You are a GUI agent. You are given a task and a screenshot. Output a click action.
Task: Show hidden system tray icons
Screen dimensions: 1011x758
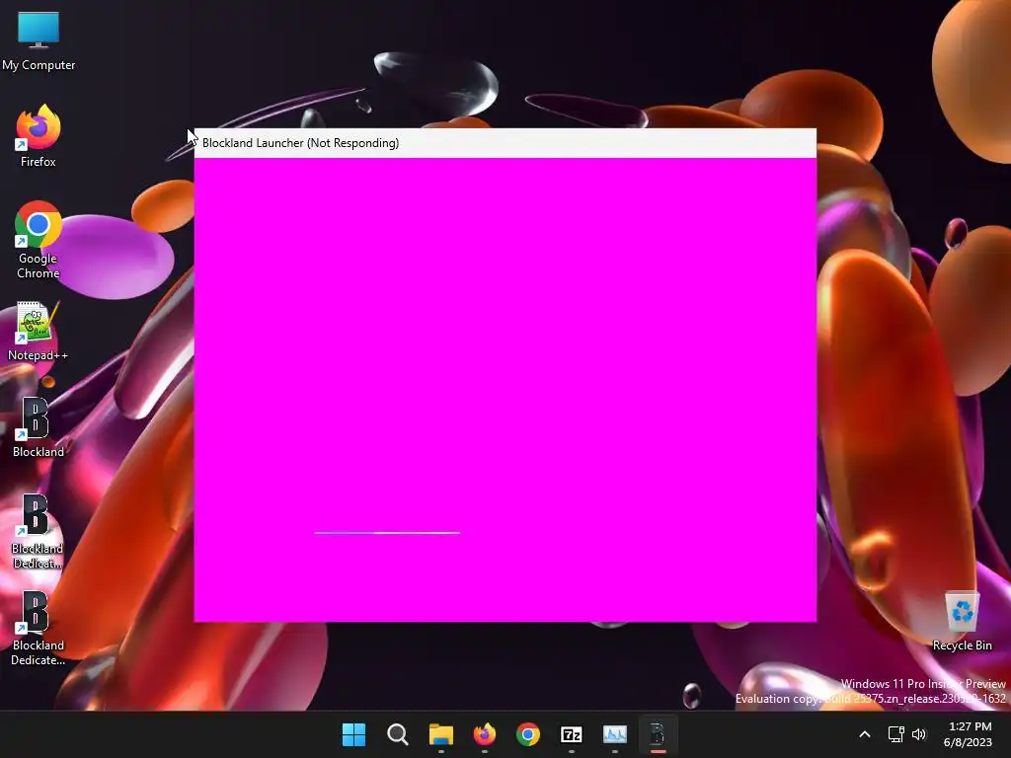[x=865, y=734]
